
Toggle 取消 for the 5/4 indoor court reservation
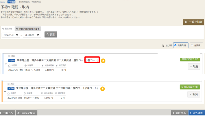(194, 94)
